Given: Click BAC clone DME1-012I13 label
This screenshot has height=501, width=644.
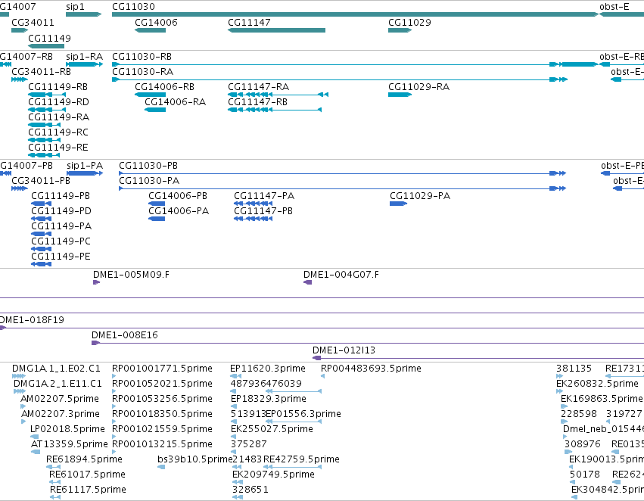Looking at the screenshot, I should tap(344, 350).
